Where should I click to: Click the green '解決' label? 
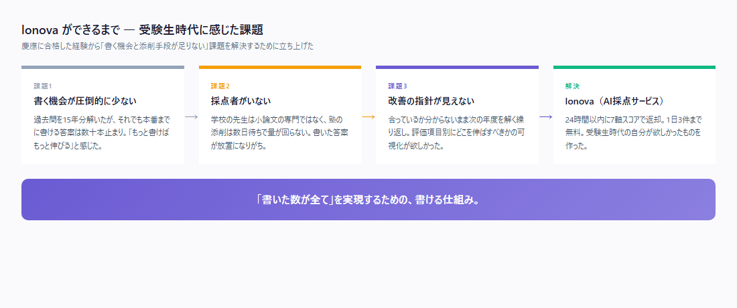tap(572, 86)
